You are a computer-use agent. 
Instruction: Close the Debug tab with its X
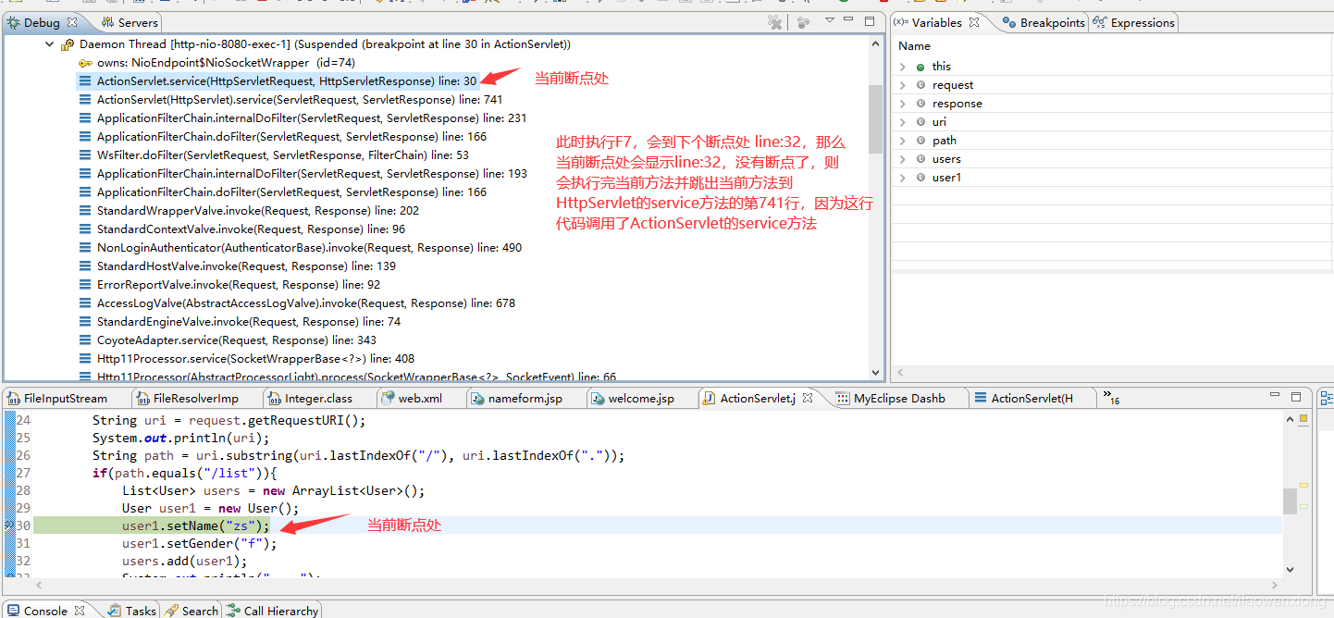click(74, 21)
